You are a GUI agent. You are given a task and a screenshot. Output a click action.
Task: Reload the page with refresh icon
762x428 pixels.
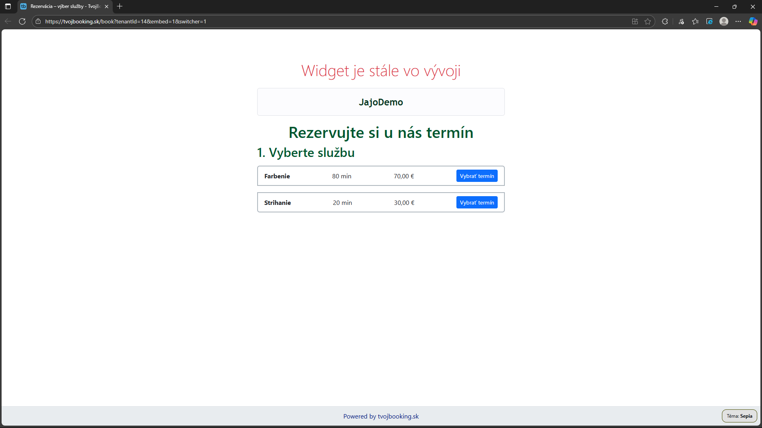22,21
